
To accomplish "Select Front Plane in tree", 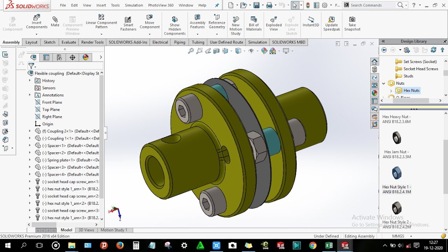I will [52, 102].
